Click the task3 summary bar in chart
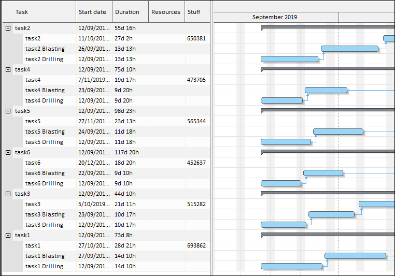 coord(328,193)
